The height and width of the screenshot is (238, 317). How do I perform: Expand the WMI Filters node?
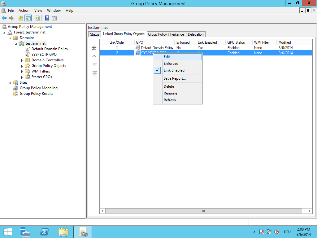pos(22,72)
